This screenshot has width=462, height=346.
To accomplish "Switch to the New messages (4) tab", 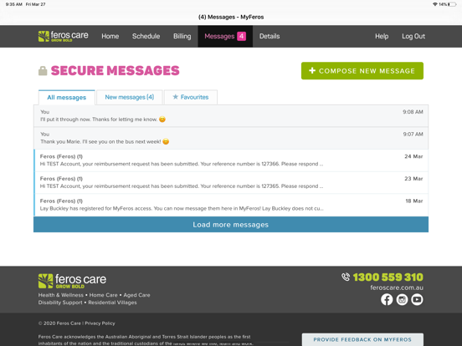I will coord(130,97).
